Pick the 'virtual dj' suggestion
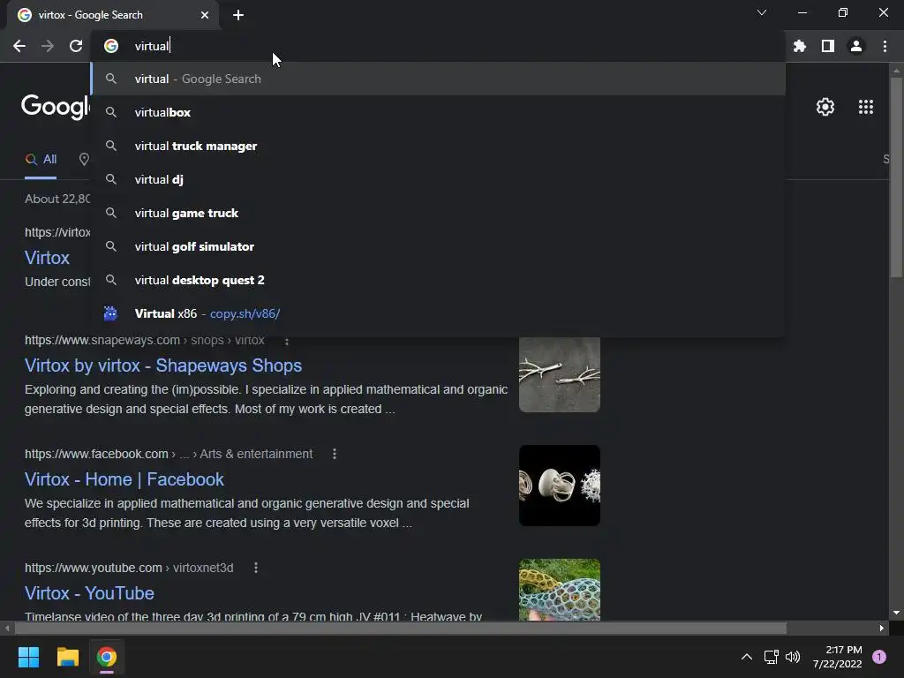The height and width of the screenshot is (678, 904). [438, 179]
